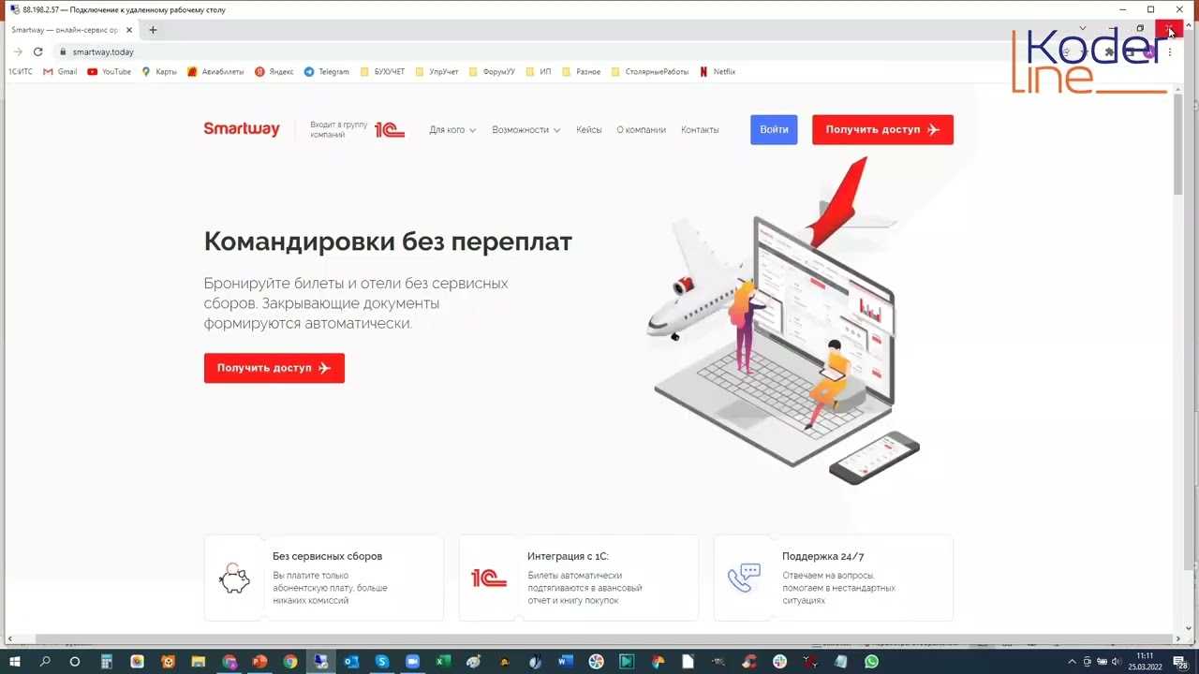Click the Поддержка 24/7 card title
This screenshot has width=1199, height=674.
point(823,556)
